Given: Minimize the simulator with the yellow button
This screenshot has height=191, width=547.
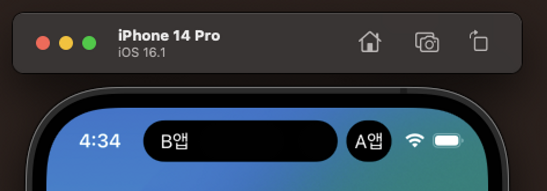Looking at the screenshot, I should click(x=66, y=43).
